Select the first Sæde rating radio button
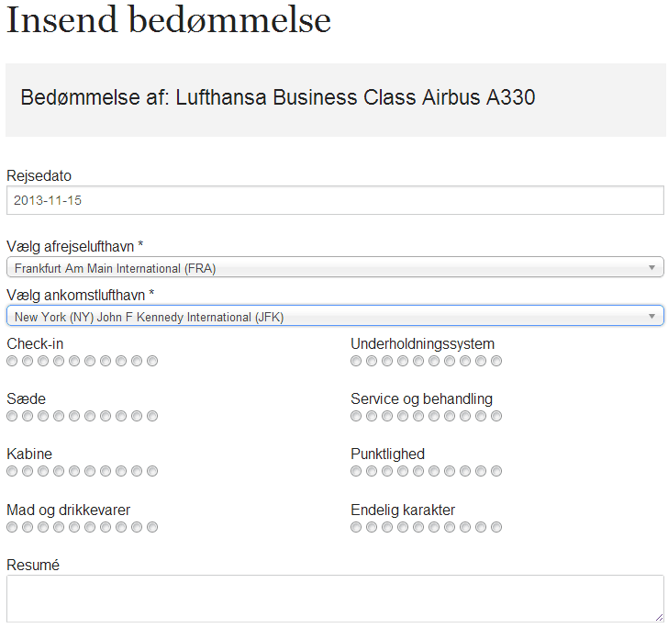 coord(12,416)
